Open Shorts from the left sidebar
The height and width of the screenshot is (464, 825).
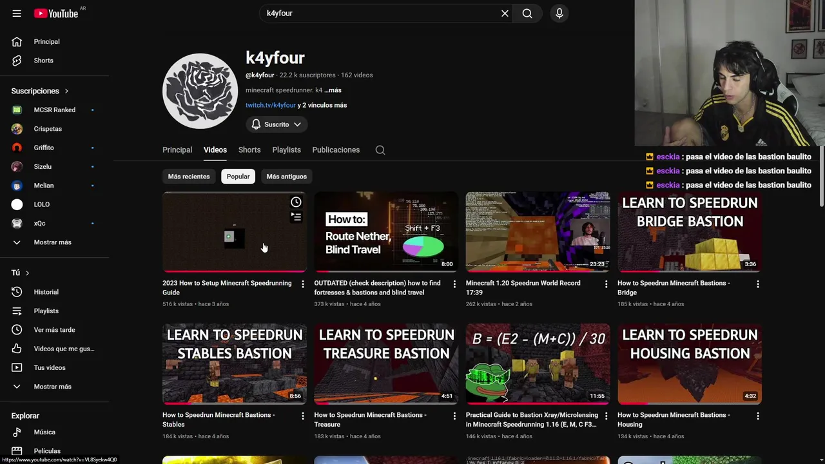[x=55, y=60]
